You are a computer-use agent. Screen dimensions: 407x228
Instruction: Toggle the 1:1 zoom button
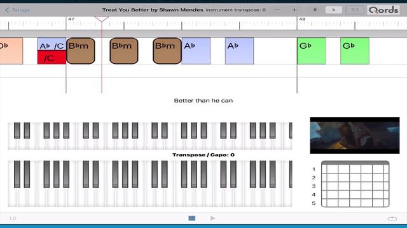tap(355, 10)
